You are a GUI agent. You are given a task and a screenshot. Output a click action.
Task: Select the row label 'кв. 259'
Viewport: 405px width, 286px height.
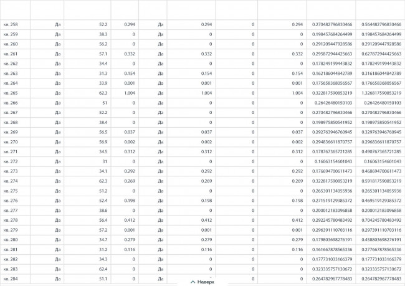[x=11, y=34]
